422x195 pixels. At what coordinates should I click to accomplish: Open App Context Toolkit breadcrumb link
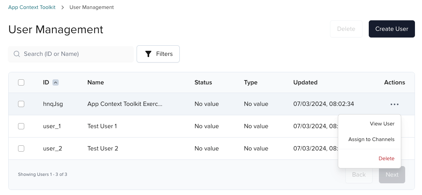[x=32, y=7]
